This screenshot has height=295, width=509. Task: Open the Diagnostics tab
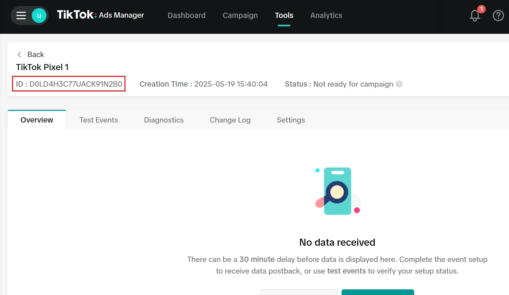click(x=164, y=120)
